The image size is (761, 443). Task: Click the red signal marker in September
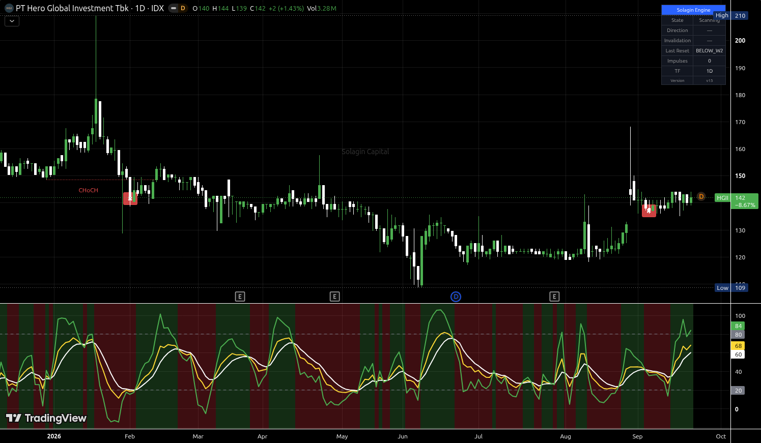(x=649, y=210)
